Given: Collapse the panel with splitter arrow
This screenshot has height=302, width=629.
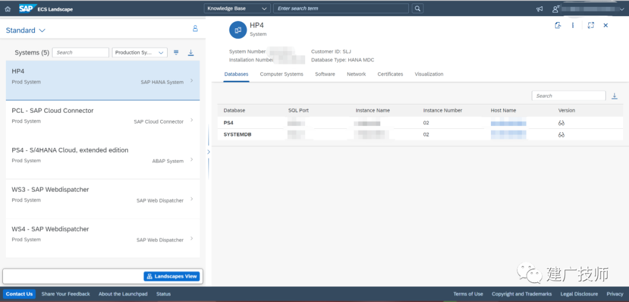Looking at the screenshot, I should [208, 152].
